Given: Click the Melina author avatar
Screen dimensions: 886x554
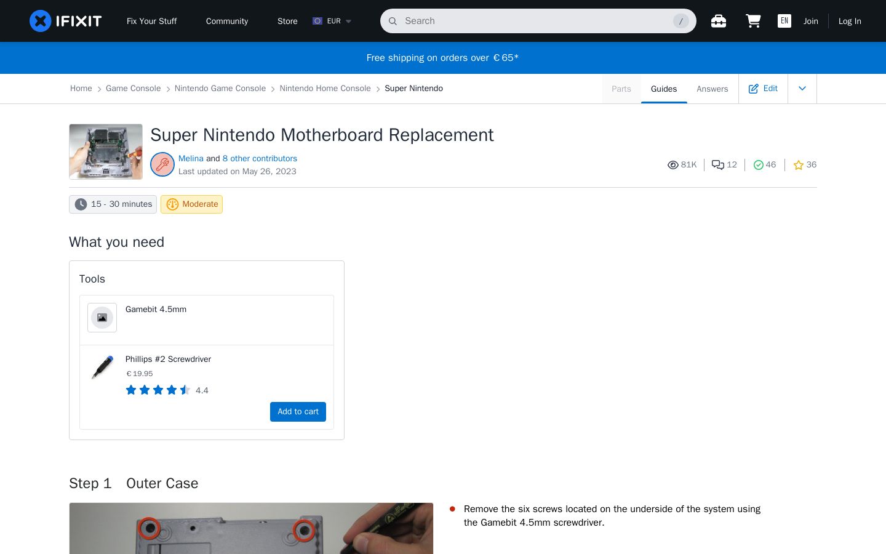Looking at the screenshot, I should click(x=162, y=164).
